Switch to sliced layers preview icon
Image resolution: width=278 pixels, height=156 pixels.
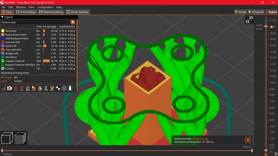20,138
